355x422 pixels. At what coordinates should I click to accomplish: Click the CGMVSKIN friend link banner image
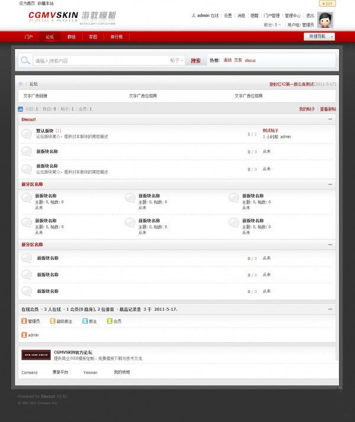tap(36, 355)
